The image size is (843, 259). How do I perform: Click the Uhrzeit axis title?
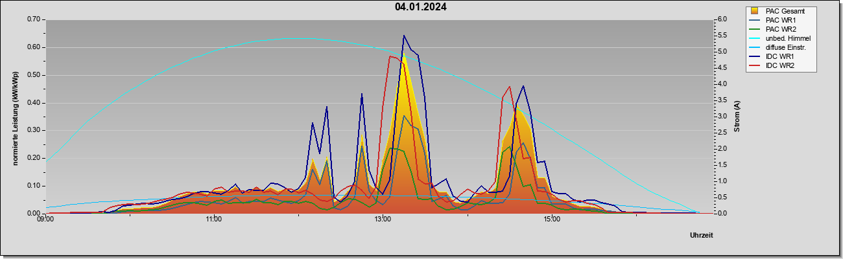tap(702, 235)
